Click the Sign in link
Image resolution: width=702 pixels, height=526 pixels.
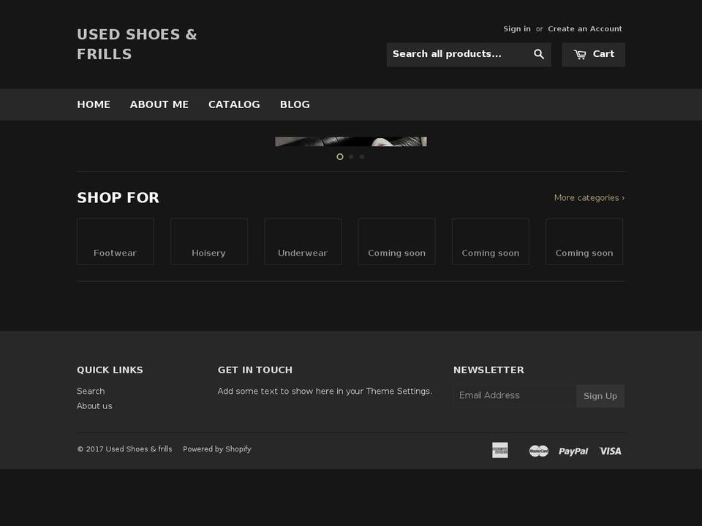pyautogui.click(x=517, y=28)
